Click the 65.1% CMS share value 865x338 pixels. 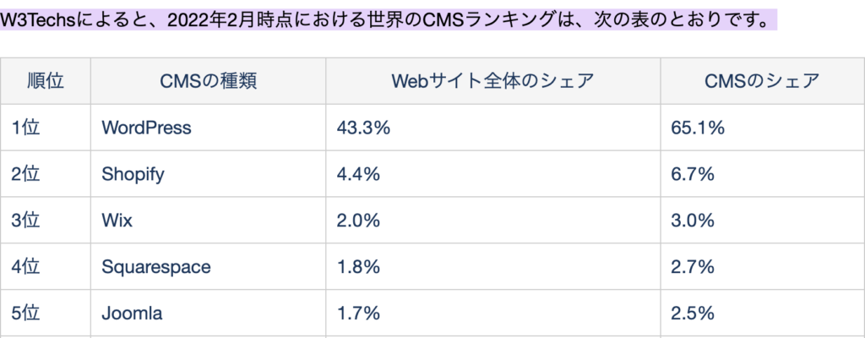tap(699, 128)
